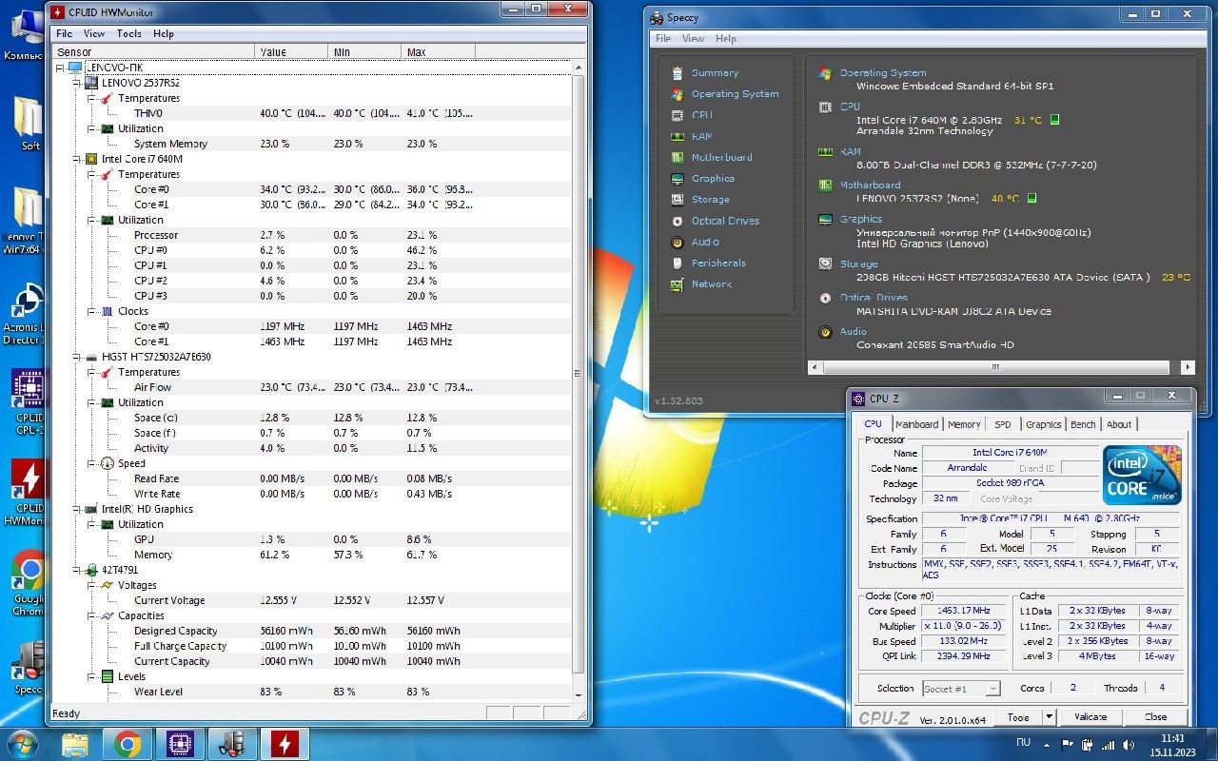Viewport: 1218px width, 761px height.
Task: Open the Tools dropdown arrow in CPU-Z
Action: click(x=1049, y=717)
